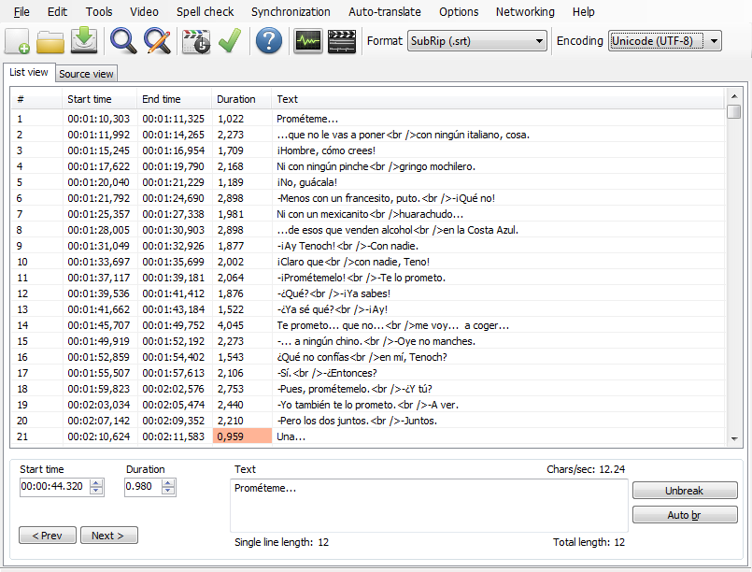Open Find with the magnifier icon
This screenshot has width=752, height=572.
[123, 41]
